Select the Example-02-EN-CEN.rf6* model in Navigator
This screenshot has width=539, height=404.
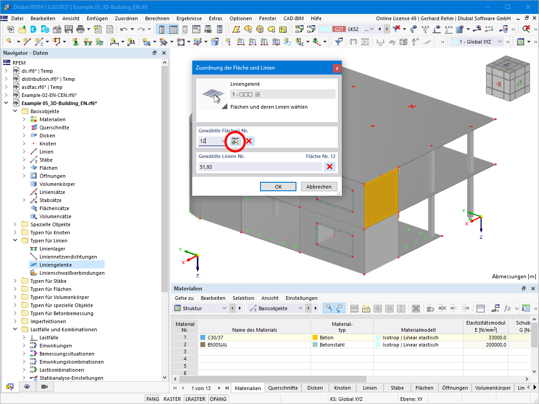[49, 95]
